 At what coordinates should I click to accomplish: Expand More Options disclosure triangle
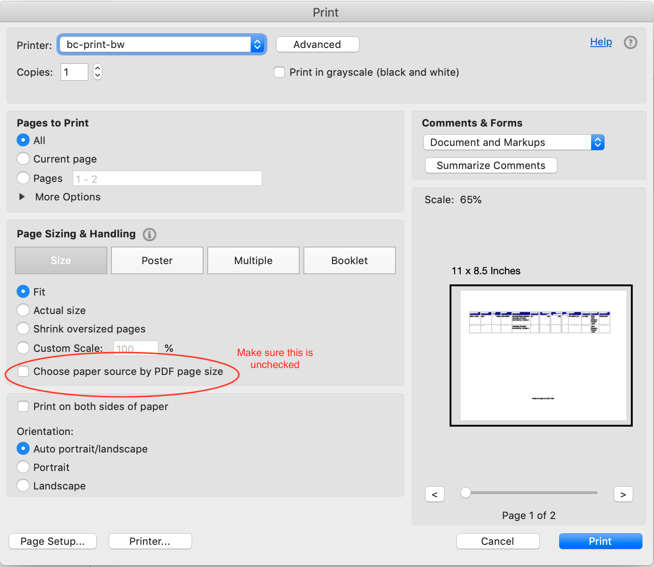coord(22,197)
